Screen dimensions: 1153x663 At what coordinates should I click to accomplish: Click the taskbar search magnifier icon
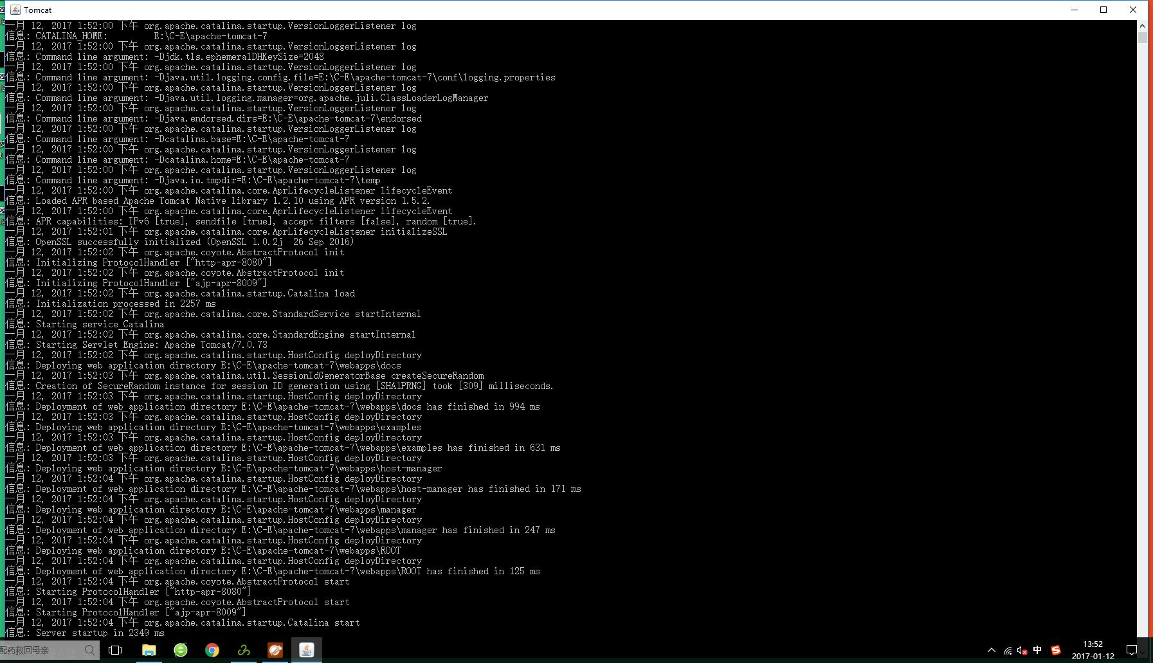click(x=90, y=650)
